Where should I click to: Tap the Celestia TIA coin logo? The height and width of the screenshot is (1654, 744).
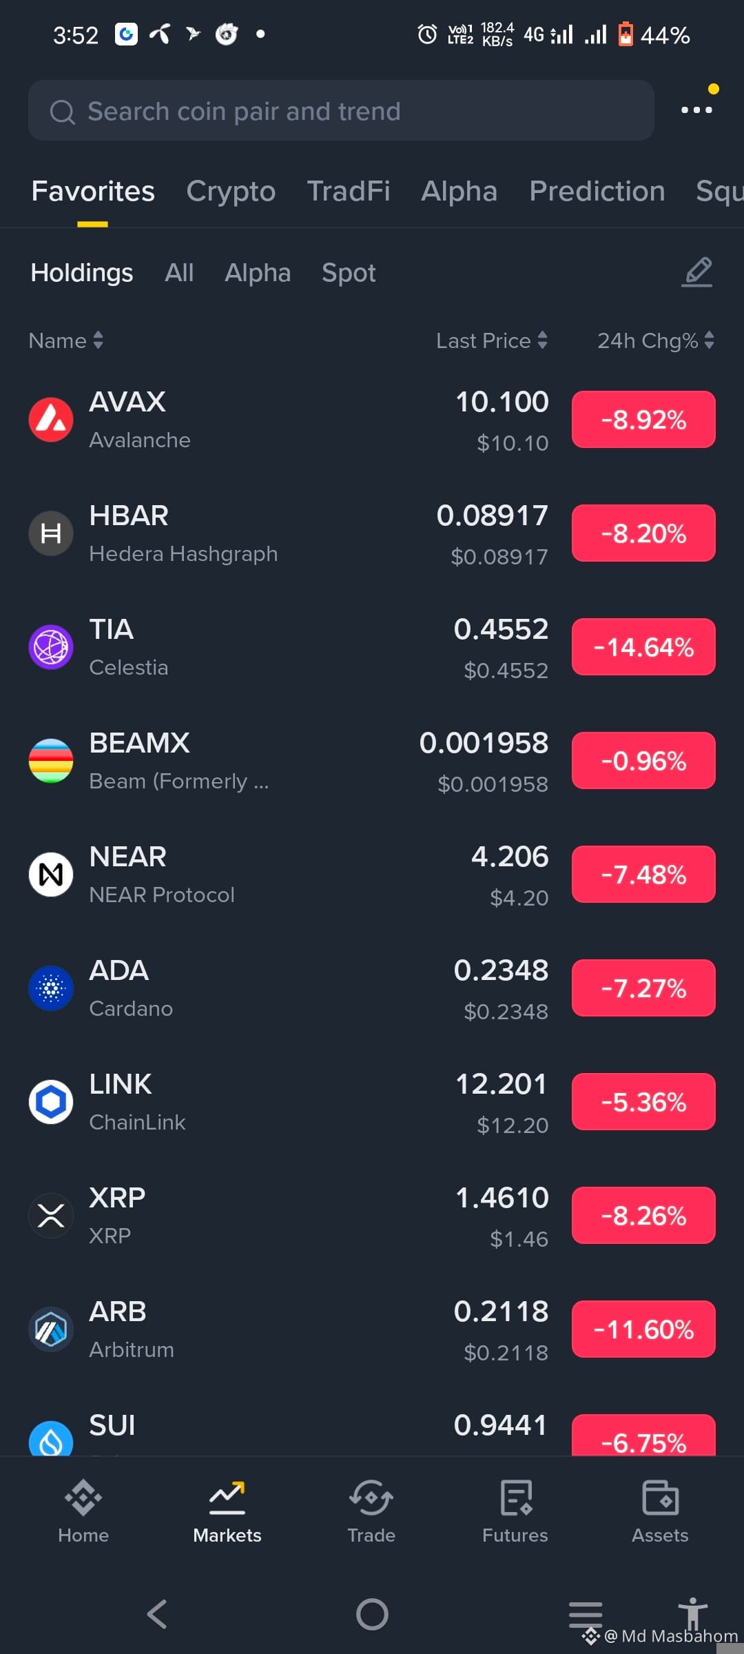pos(51,647)
